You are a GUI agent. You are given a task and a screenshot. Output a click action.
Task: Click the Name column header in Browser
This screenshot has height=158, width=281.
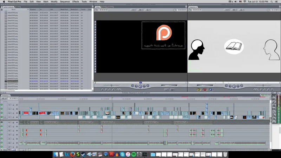[x=14, y=9]
